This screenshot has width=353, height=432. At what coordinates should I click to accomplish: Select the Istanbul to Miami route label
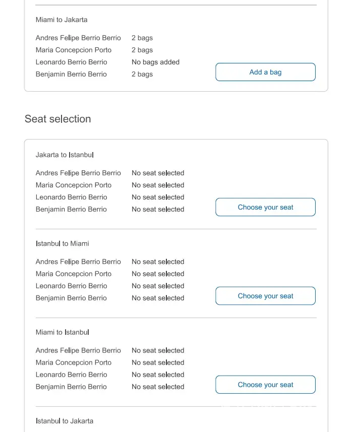tap(63, 244)
